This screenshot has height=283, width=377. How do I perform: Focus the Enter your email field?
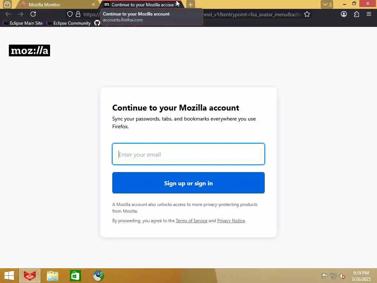(x=188, y=154)
